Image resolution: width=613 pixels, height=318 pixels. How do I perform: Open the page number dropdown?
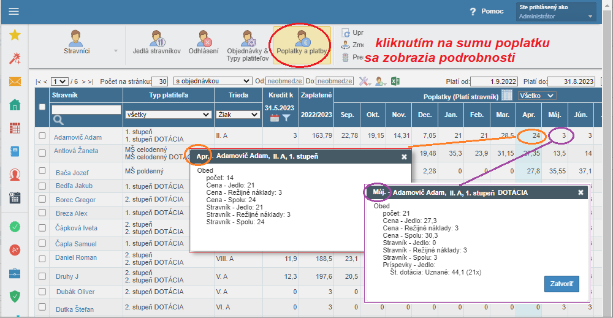(59, 81)
